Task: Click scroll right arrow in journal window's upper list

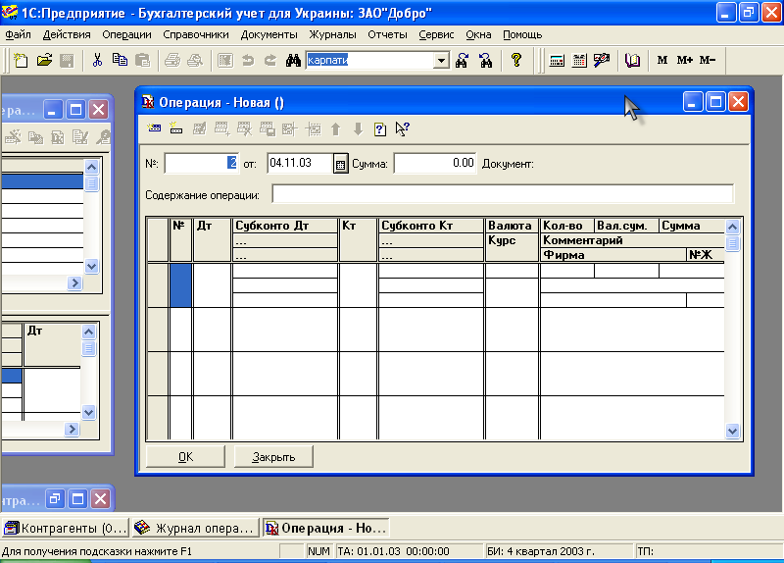Action: click(x=74, y=283)
